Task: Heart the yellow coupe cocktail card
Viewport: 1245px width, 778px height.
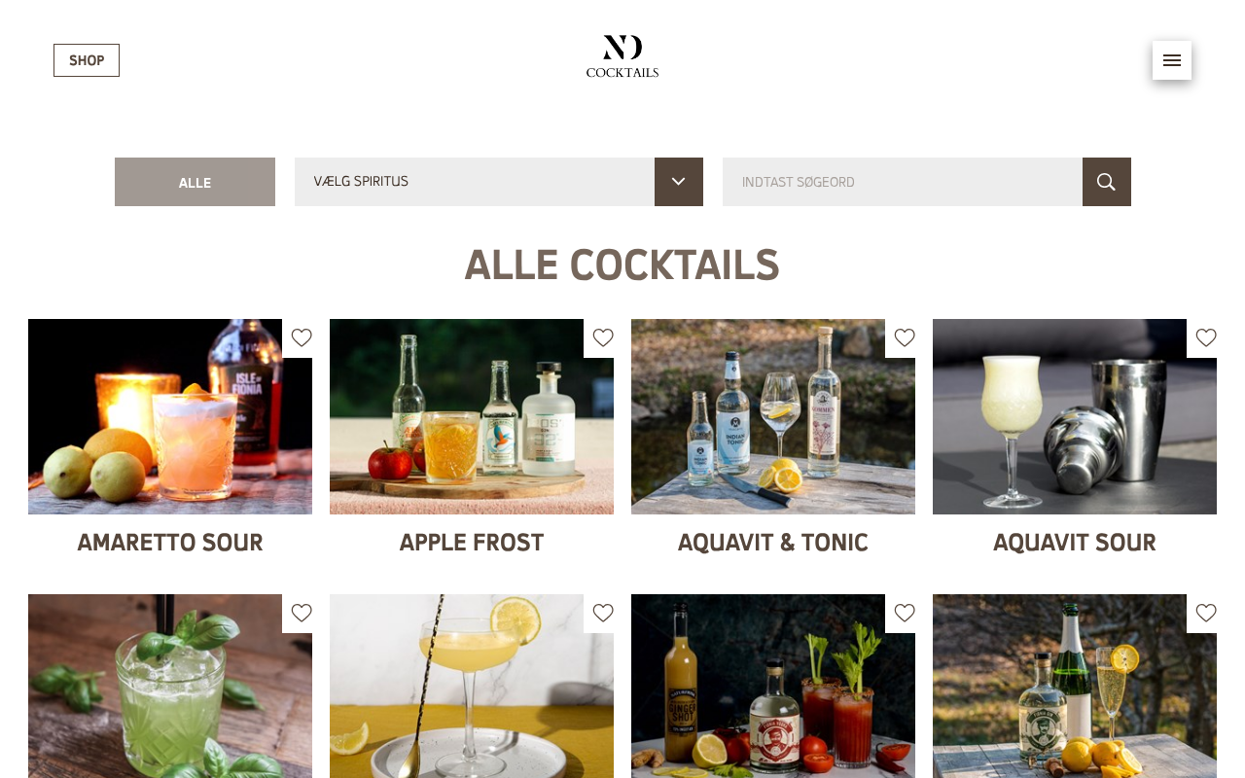Action: 603,613
